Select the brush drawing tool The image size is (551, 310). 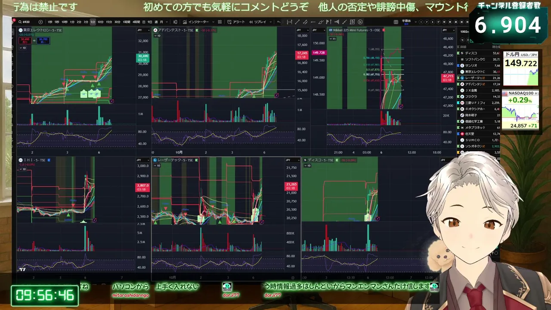321,22
